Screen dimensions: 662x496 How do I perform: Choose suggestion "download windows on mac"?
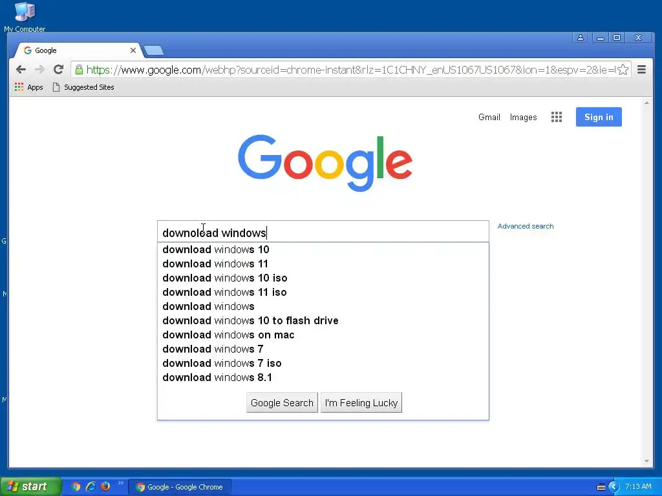click(x=323, y=335)
